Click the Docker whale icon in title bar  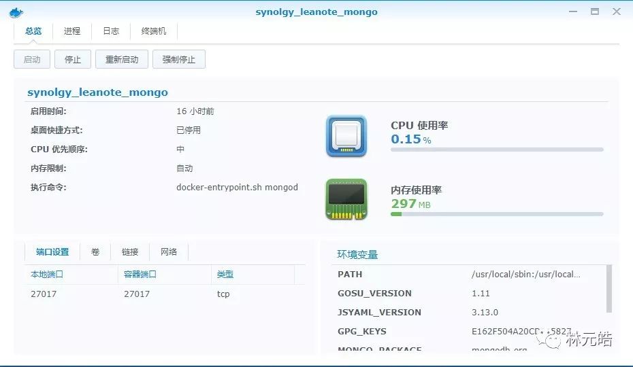click(16, 12)
